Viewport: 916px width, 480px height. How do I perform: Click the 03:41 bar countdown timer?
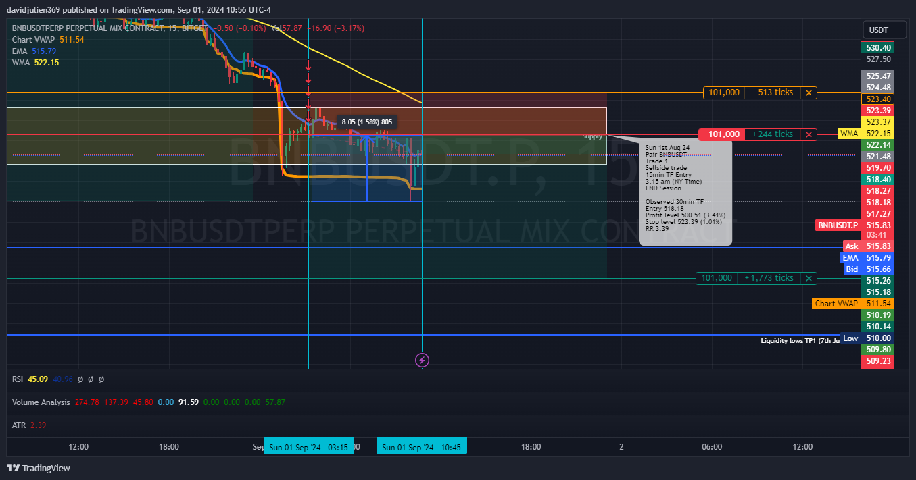click(x=878, y=235)
